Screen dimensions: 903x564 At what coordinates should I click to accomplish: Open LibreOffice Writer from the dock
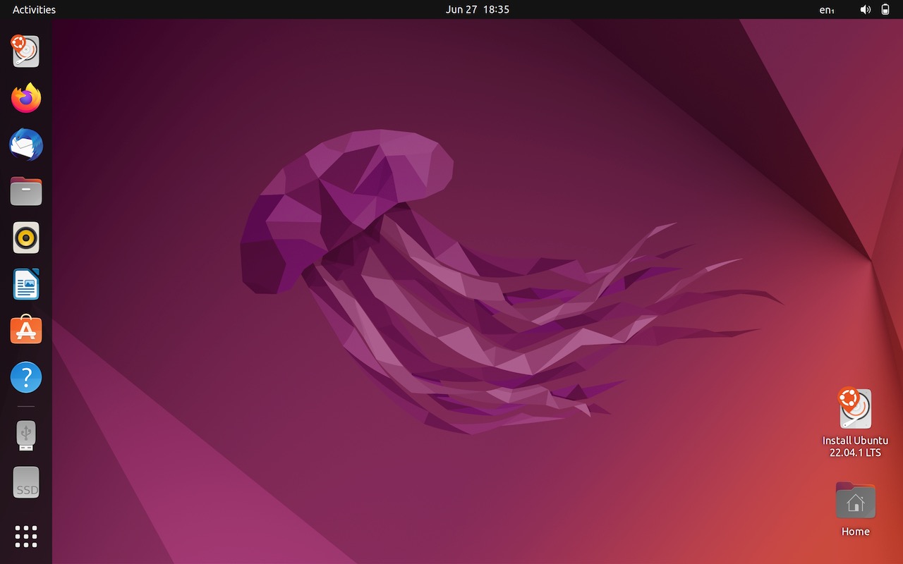tap(26, 284)
